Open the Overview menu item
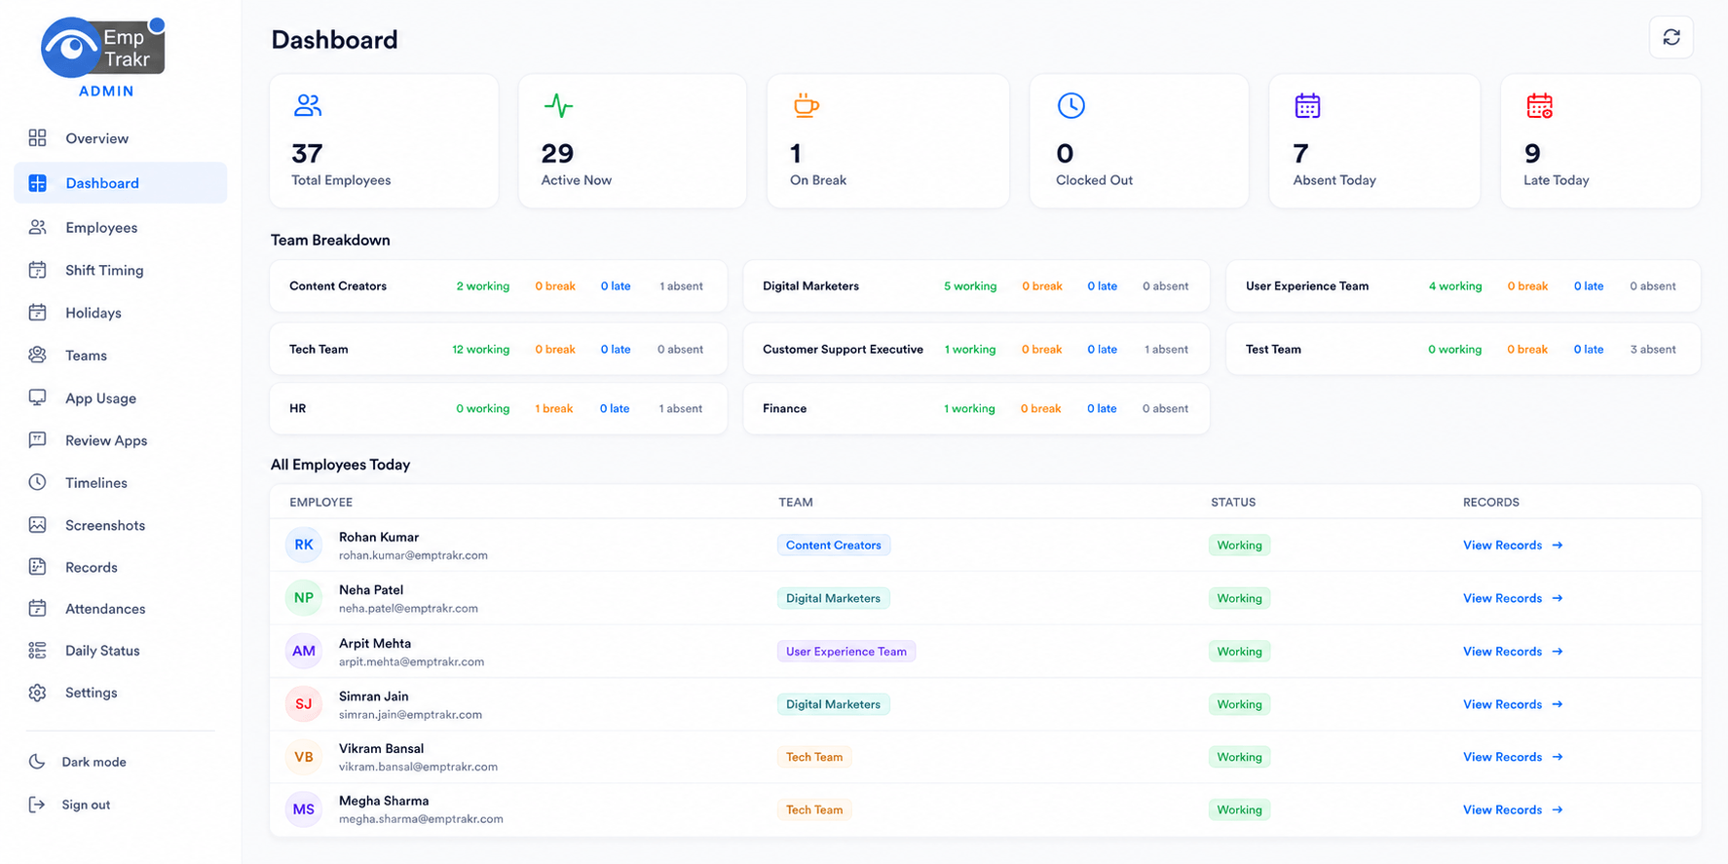 pyautogui.click(x=120, y=138)
